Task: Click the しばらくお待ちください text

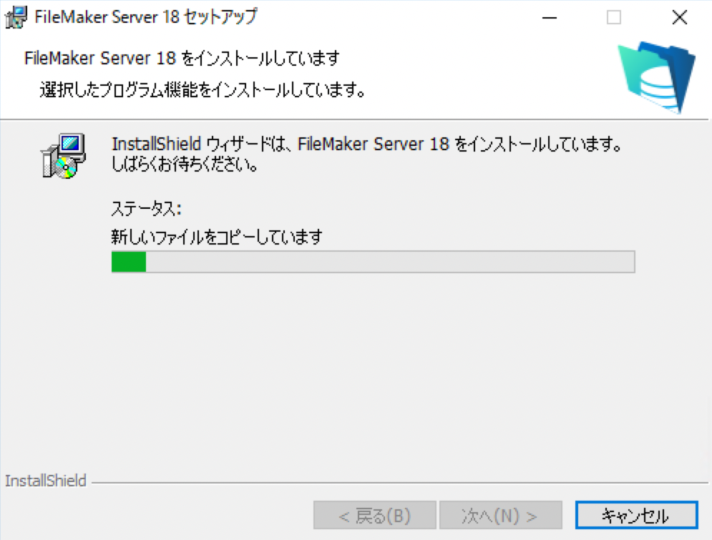Action: click(x=185, y=164)
